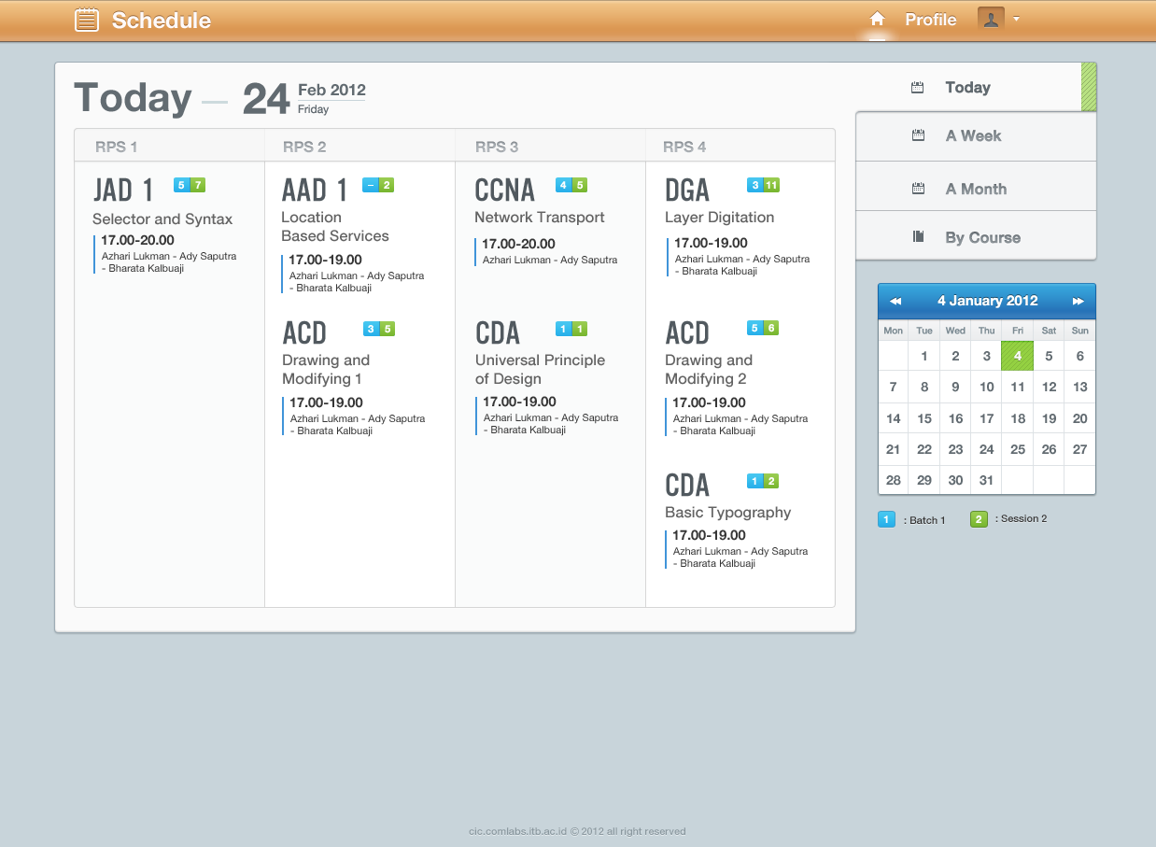Select date 31 in the calendar
The width and height of the screenshot is (1156, 847).
(987, 480)
